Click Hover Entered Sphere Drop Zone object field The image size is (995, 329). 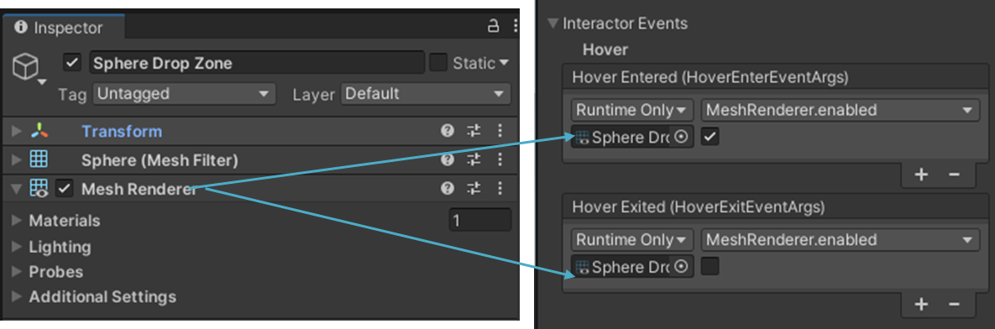(x=632, y=138)
